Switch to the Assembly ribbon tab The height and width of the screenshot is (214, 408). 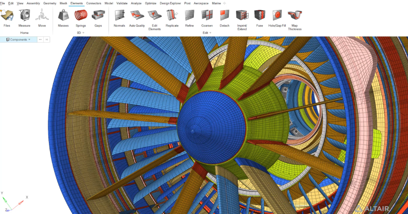click(x=33, y=3)
